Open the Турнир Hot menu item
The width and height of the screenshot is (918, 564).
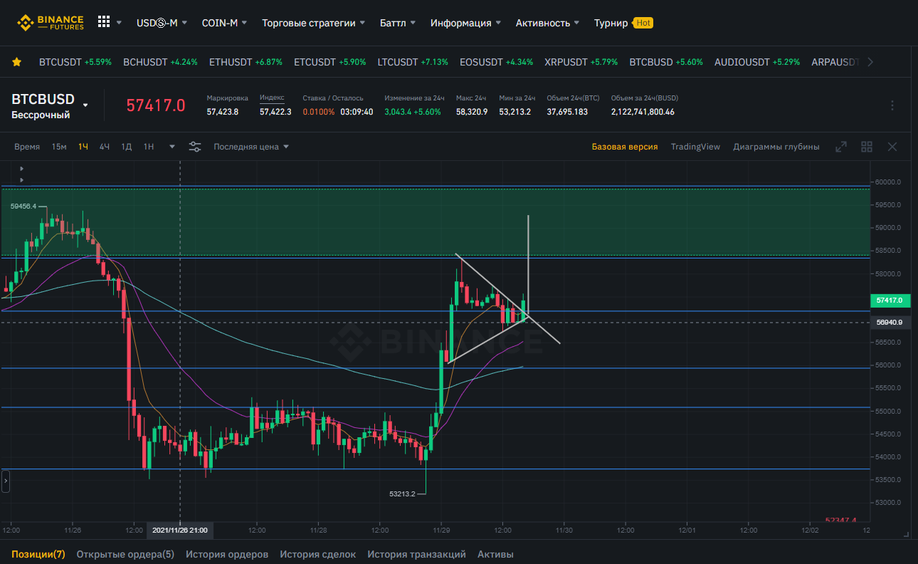[x=623, y=23]
